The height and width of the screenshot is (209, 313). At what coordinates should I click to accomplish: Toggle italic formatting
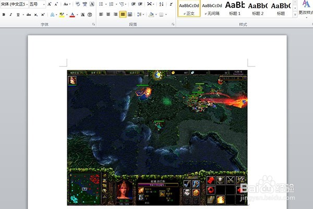tap(11, 15)
